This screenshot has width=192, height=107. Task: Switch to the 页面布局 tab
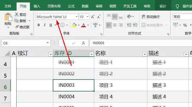[54, 6]
